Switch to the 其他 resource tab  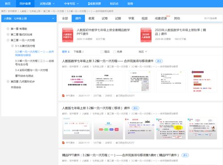[x=177, y=18]
